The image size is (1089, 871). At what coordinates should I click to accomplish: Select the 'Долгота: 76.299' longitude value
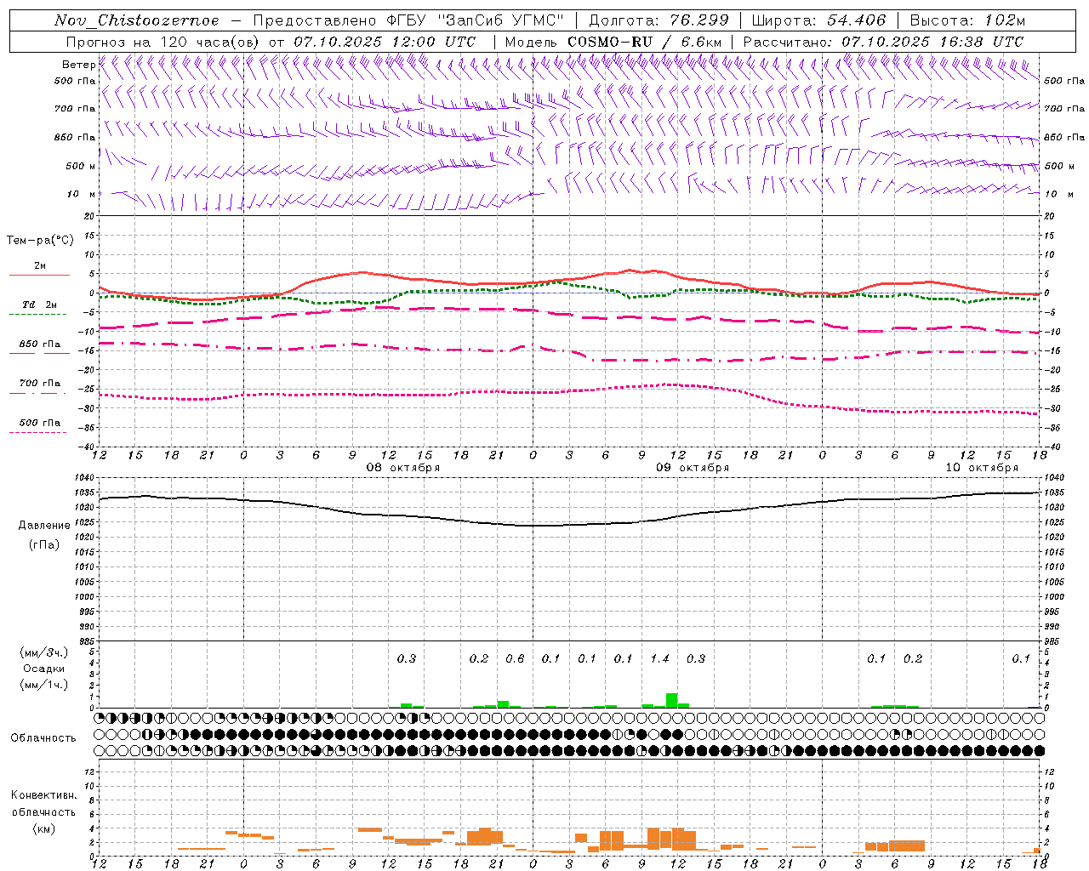(x=659, y=20)
